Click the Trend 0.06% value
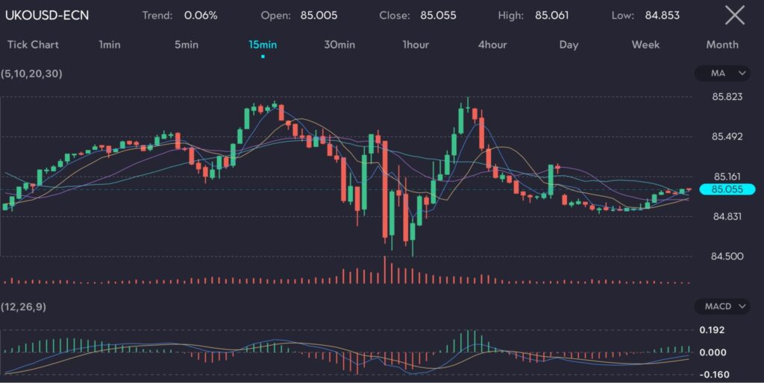The height and width of the screenshot is (383, 764). coord(201,15)
